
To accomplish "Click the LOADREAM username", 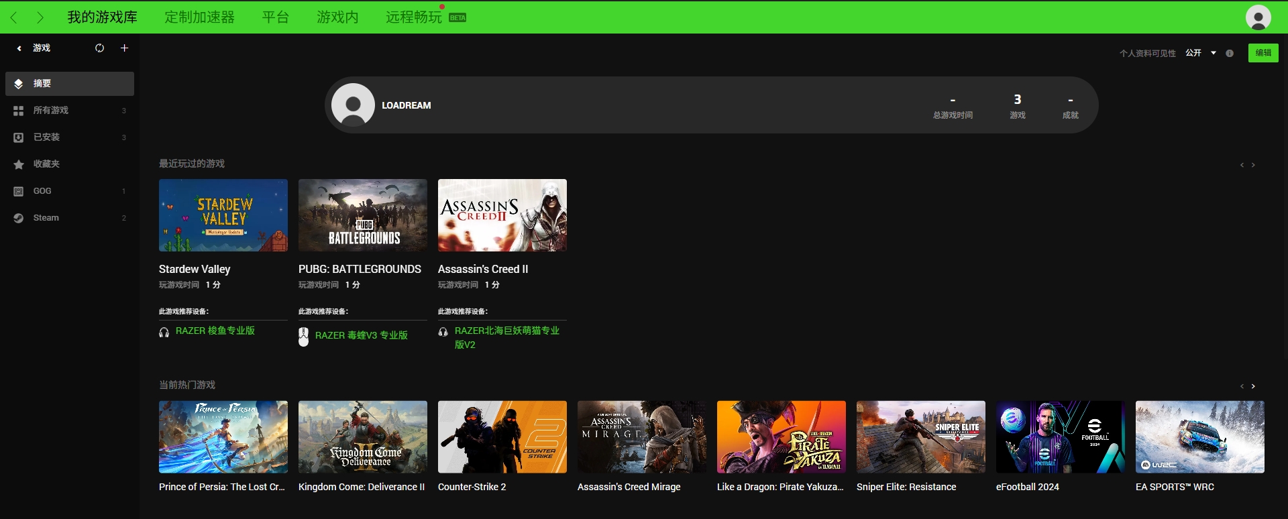I will point(407,105).
